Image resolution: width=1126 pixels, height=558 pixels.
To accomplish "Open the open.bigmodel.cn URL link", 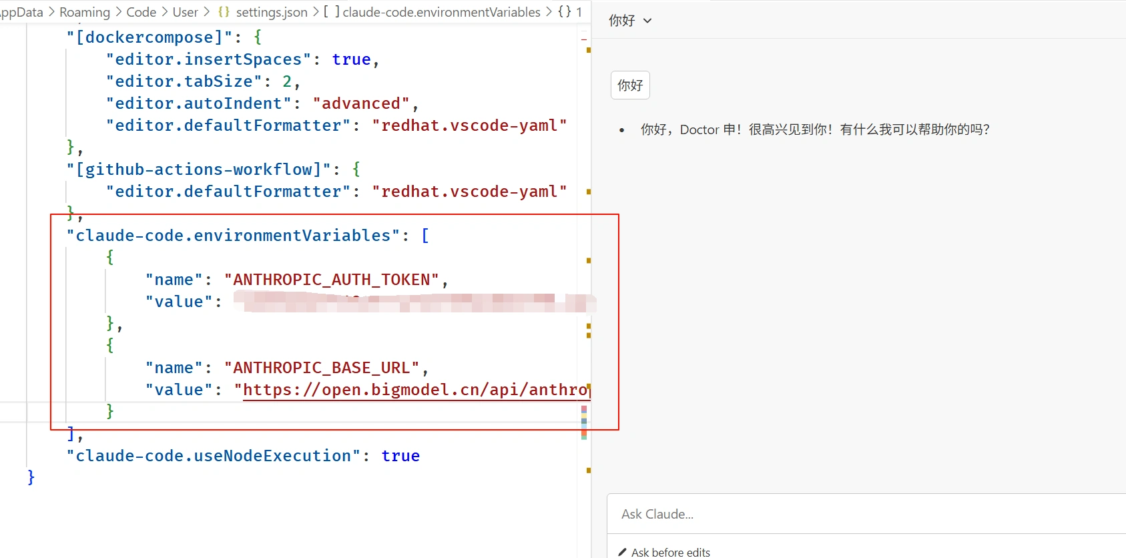I will click(x=416, y=390).
